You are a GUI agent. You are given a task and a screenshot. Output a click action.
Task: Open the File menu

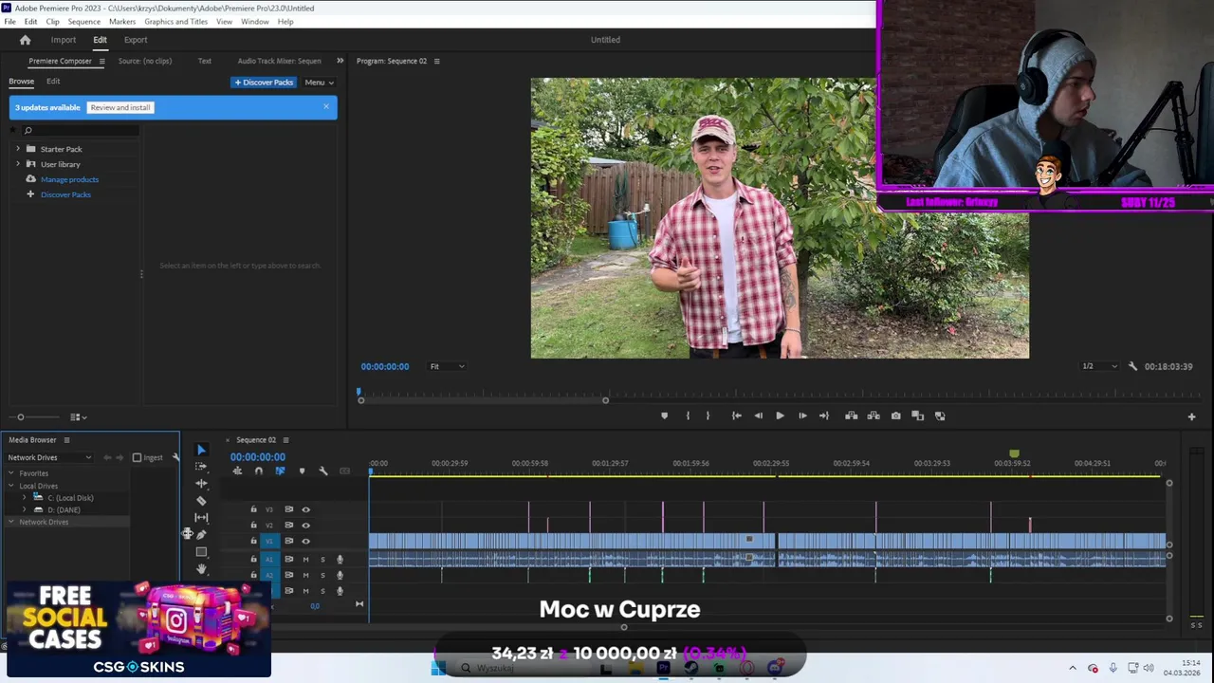(9, 21)
